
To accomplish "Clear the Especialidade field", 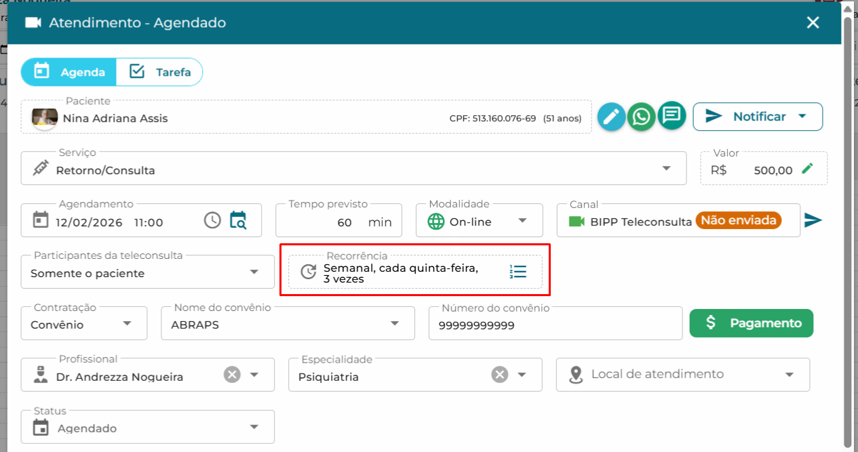I will 500,375.
